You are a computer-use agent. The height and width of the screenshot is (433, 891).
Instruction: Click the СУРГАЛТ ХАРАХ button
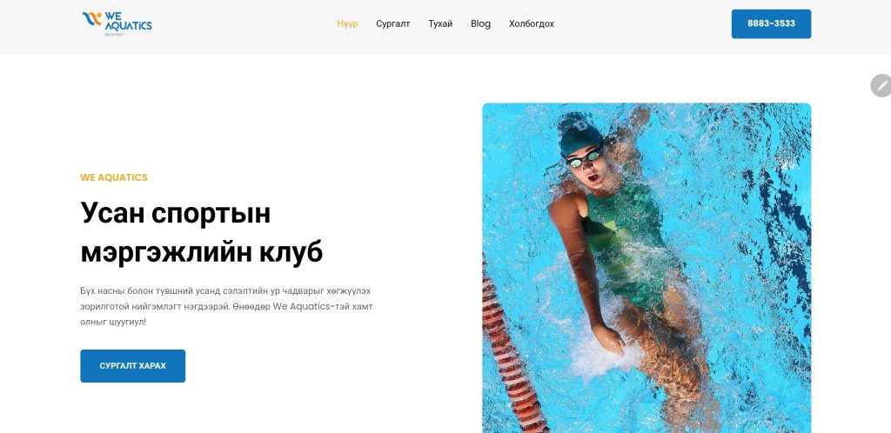132,366
